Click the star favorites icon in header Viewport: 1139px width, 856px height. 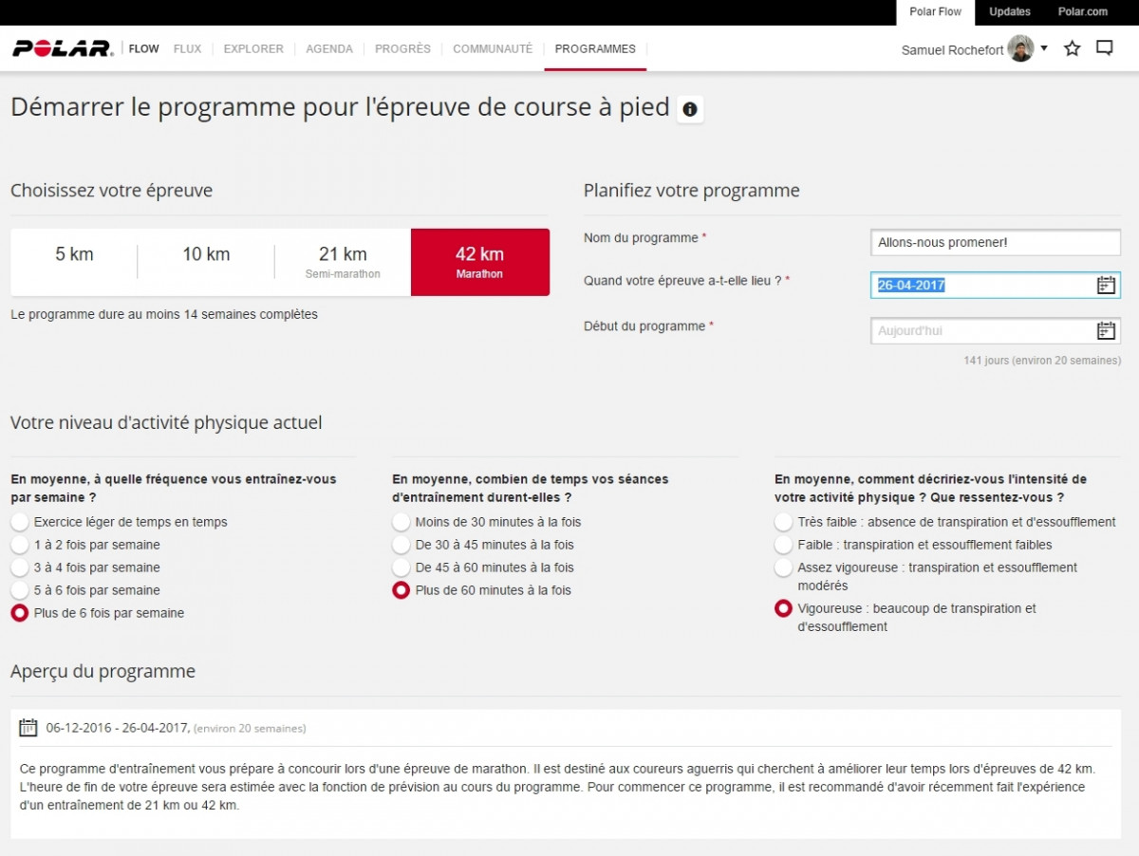coord(1072,48)
